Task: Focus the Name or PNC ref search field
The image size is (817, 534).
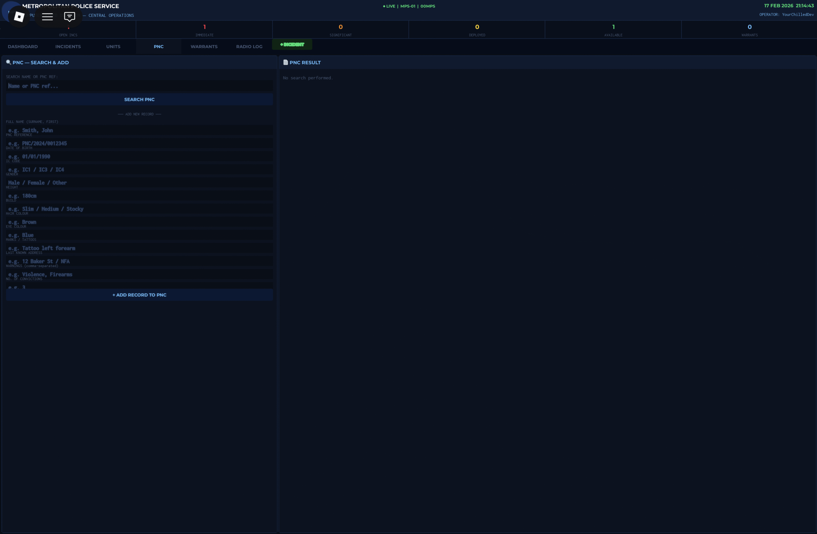Action: click(139, 86)
